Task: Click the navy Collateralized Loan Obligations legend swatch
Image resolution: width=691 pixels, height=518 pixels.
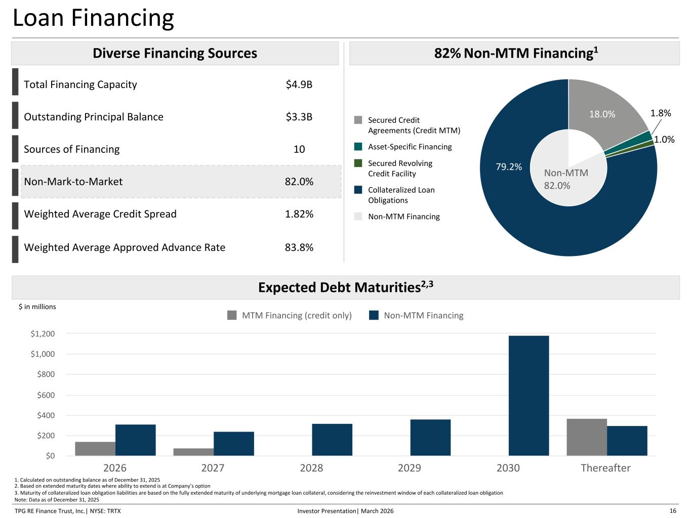Action: point(358,190)
